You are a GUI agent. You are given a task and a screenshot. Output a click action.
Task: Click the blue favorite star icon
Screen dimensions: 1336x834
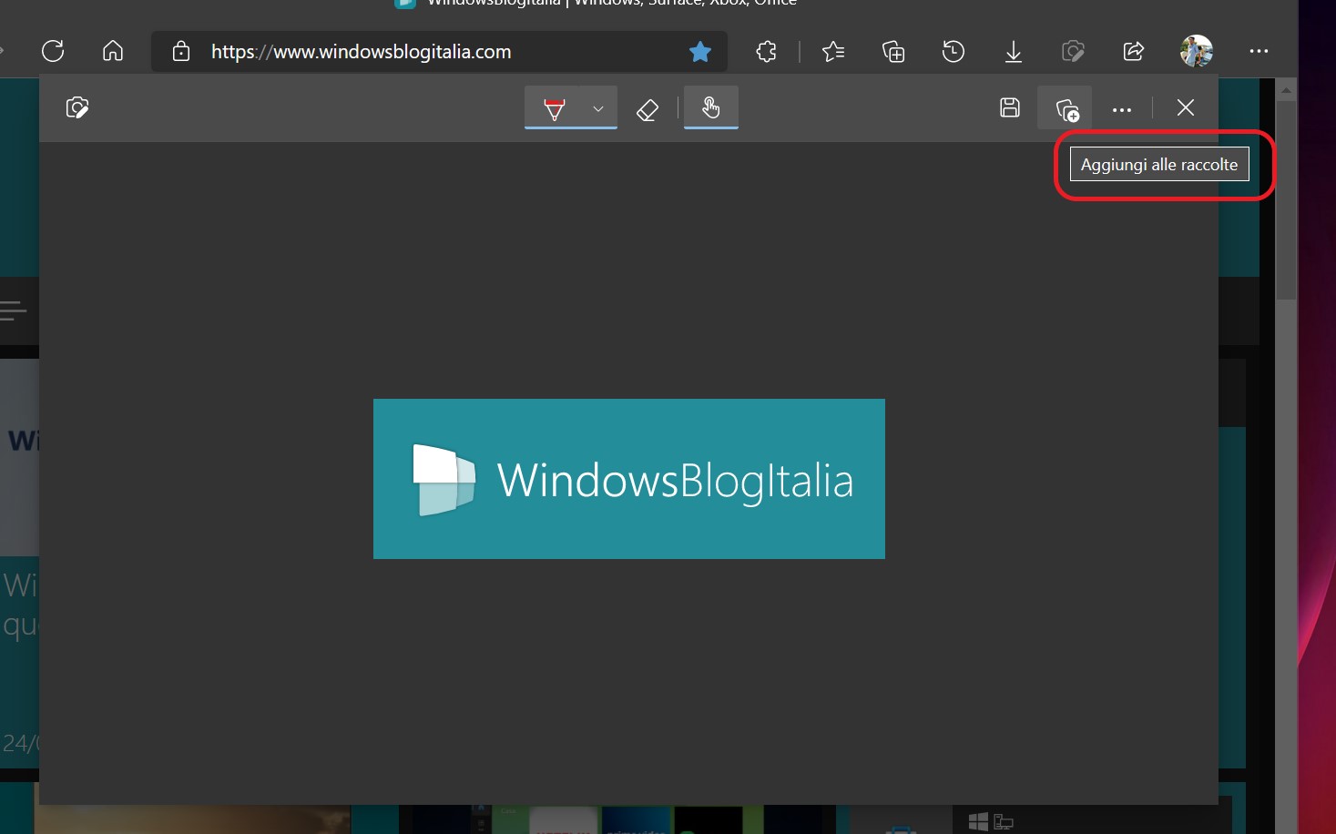pyautogui.click(x=700, y=52)
